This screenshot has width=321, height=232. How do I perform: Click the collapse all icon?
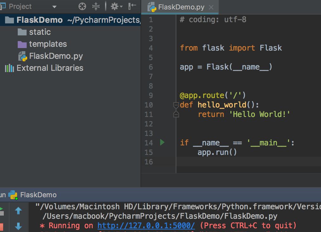click(96, 6)
